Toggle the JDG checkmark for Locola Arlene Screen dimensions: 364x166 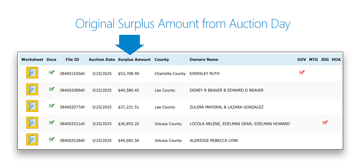point(325,122)
